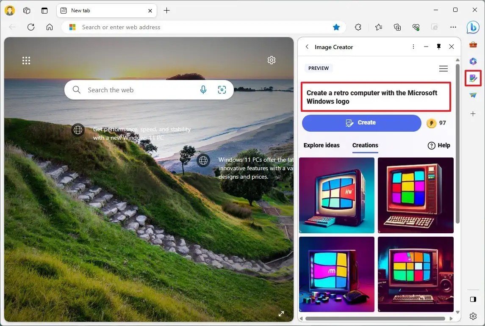Customize the sidebar with the plus icon
485x326 pixels.
click(x=473, y=113)
